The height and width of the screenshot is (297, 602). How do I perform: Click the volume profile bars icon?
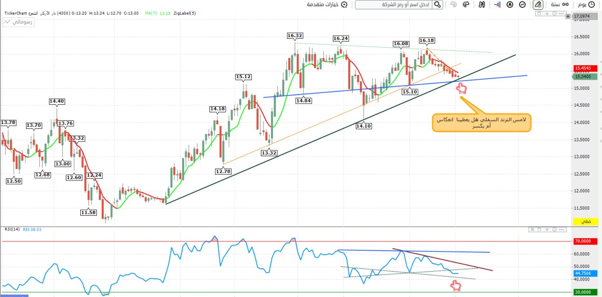(497, 5)
